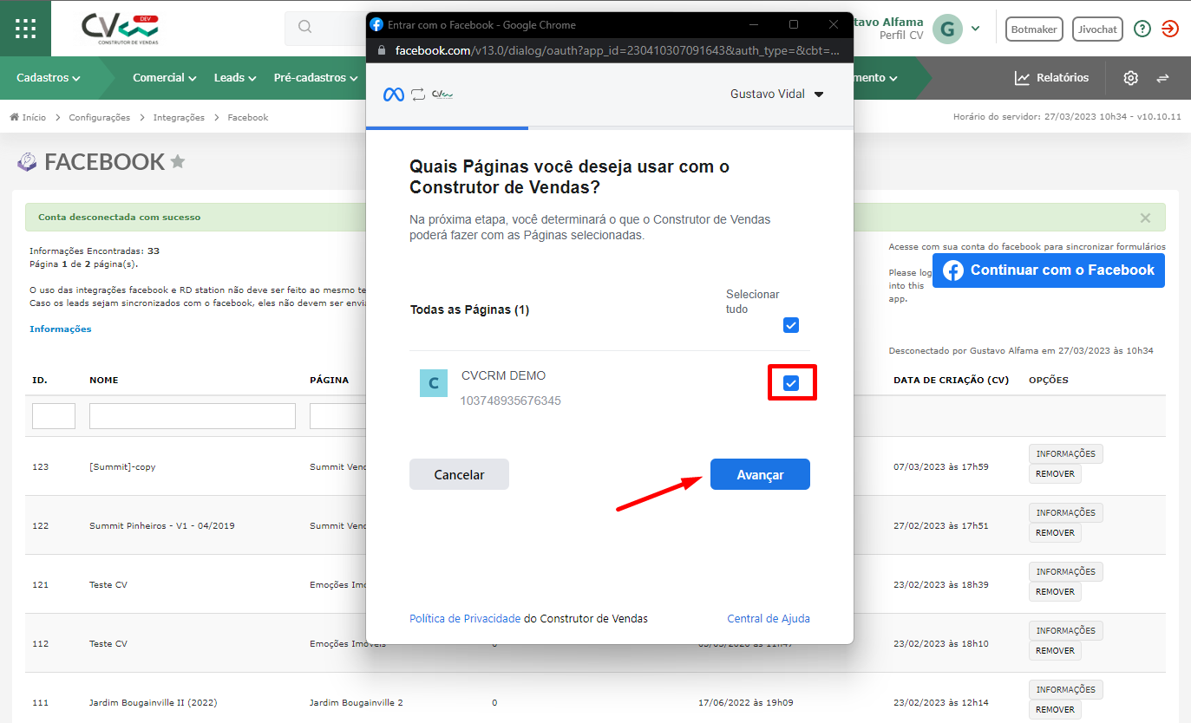The height and width of the screenshot is (723, 1191).
Task: Expand the Gustavo Vidal account dropdown
Action: [777, 94]
